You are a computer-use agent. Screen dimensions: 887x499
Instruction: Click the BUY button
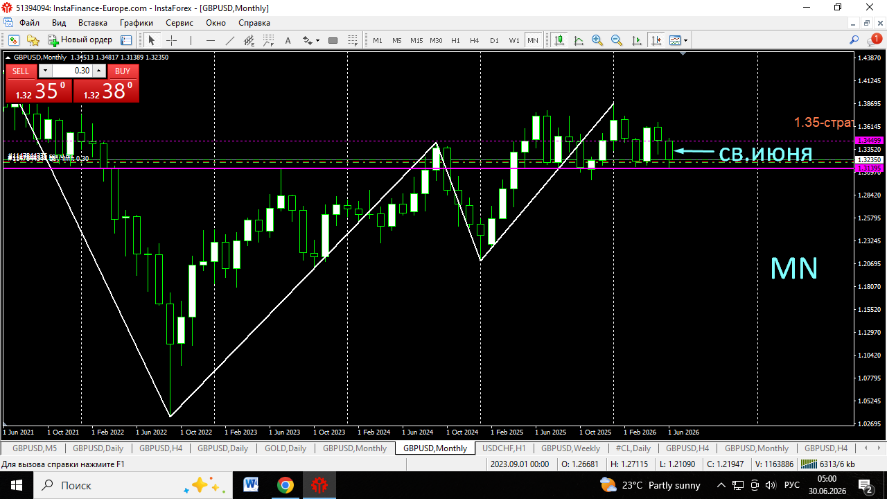tap(123, 71)
